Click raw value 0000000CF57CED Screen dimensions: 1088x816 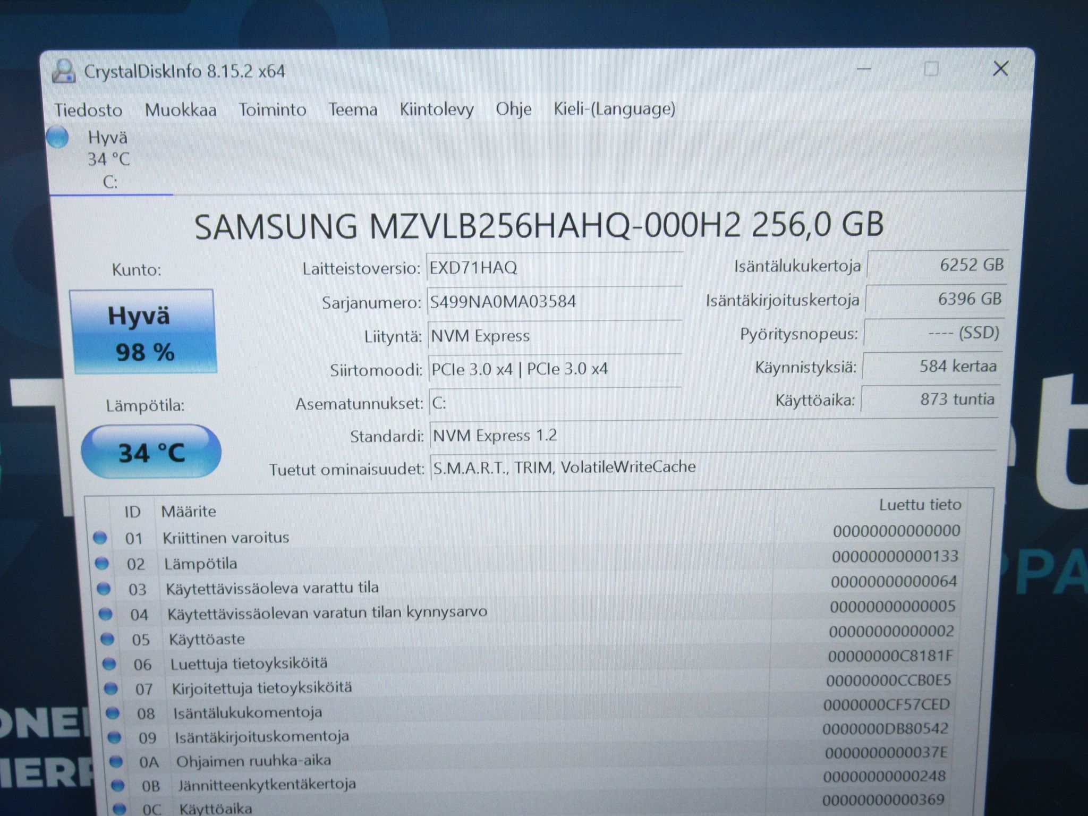pyautogui.click(x=887, y=704)
